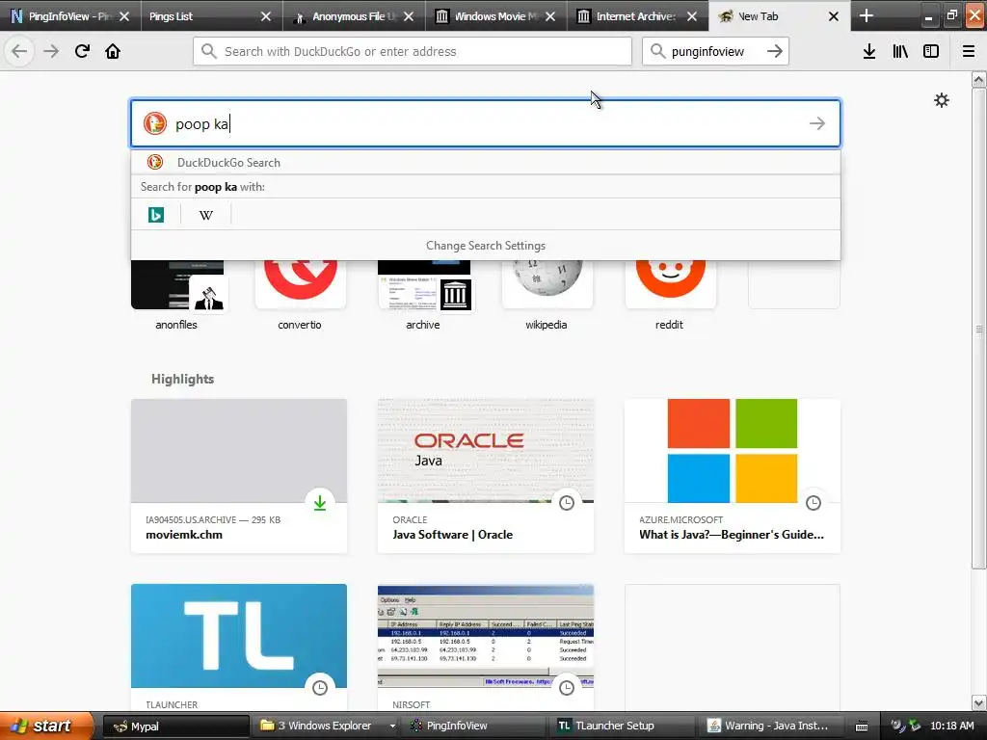Open the Downloads panel icon
The height and width of the screenshot is (740, 987).
pyautogui.click(x=869, y=51)
